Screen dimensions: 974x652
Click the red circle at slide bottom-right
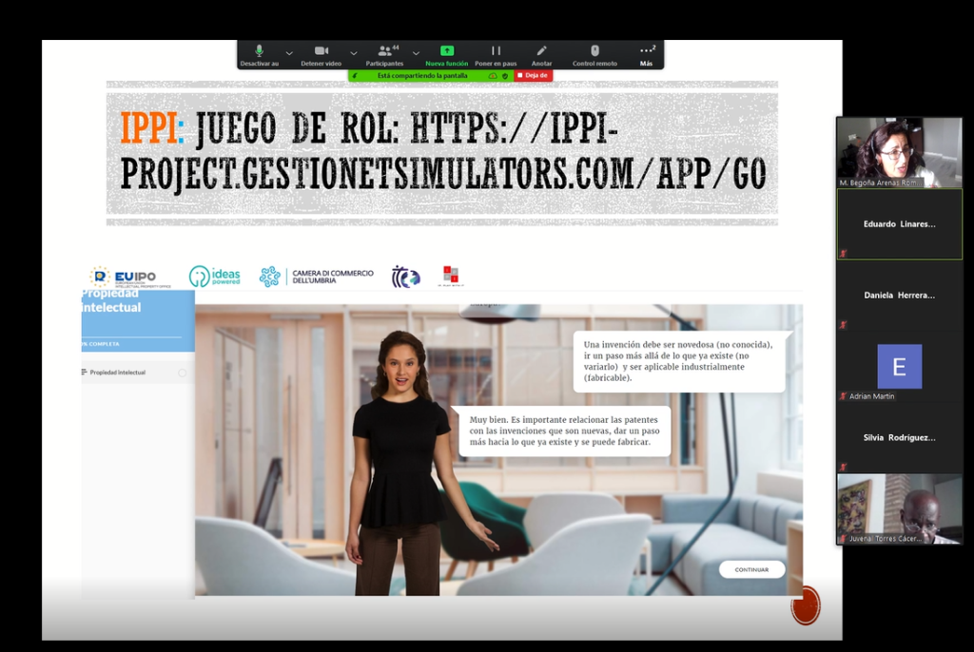[x=805, y=605]
